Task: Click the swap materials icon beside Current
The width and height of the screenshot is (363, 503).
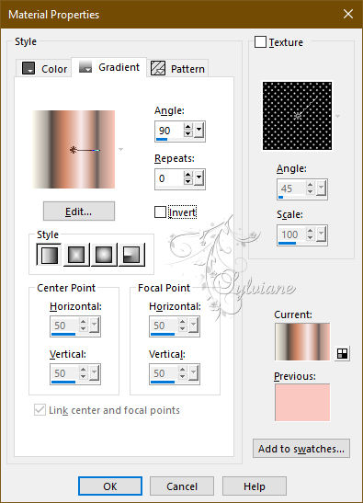Action: coord(342,353)
